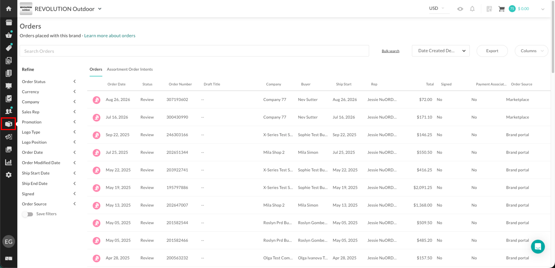Click the $1,368.00 total cell
This screenshot has height=268, width=555.
423,205
